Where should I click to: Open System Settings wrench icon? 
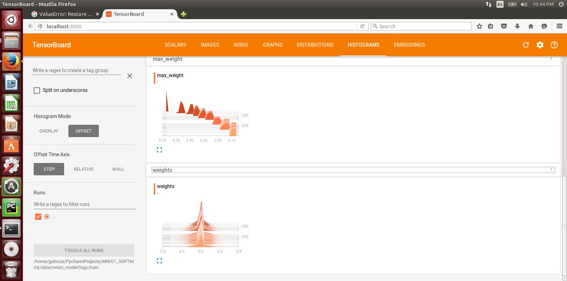[x=11, y=166]
